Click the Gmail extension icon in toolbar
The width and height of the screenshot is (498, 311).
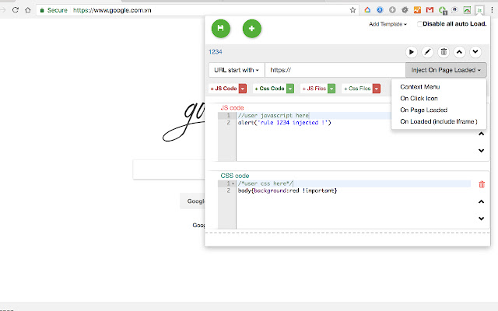tap(430, 11)
